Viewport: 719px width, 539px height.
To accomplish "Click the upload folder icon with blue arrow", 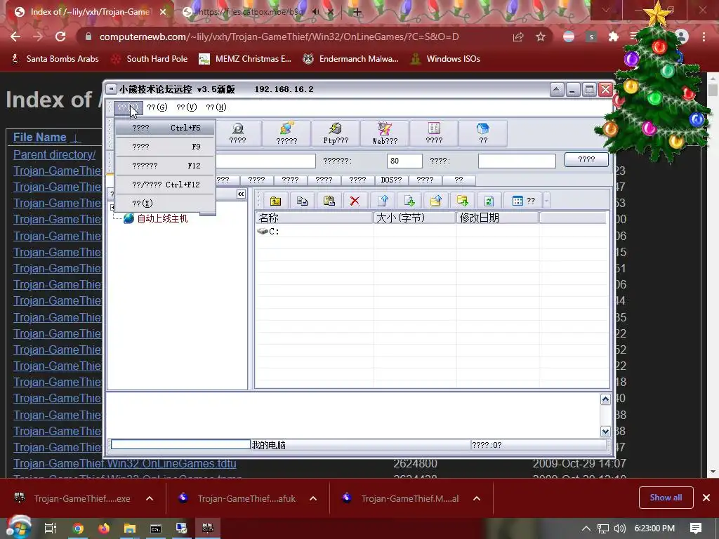I will [x=435, y=201].
